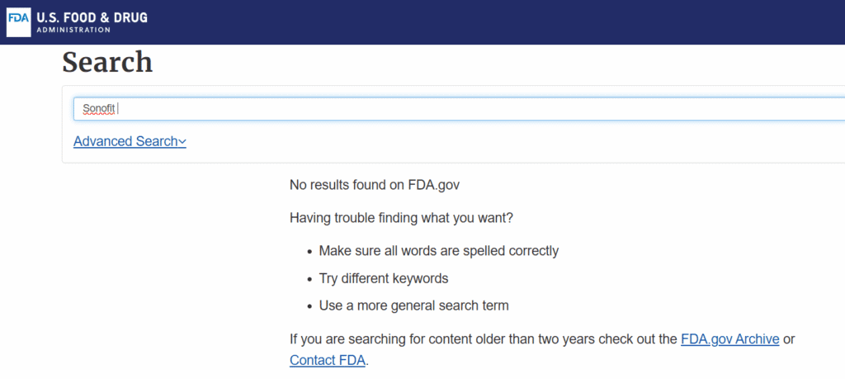Visit the FDA.gov Archive link
The width and height of the screenshot is (845, 379).
(x=729, y=339)
